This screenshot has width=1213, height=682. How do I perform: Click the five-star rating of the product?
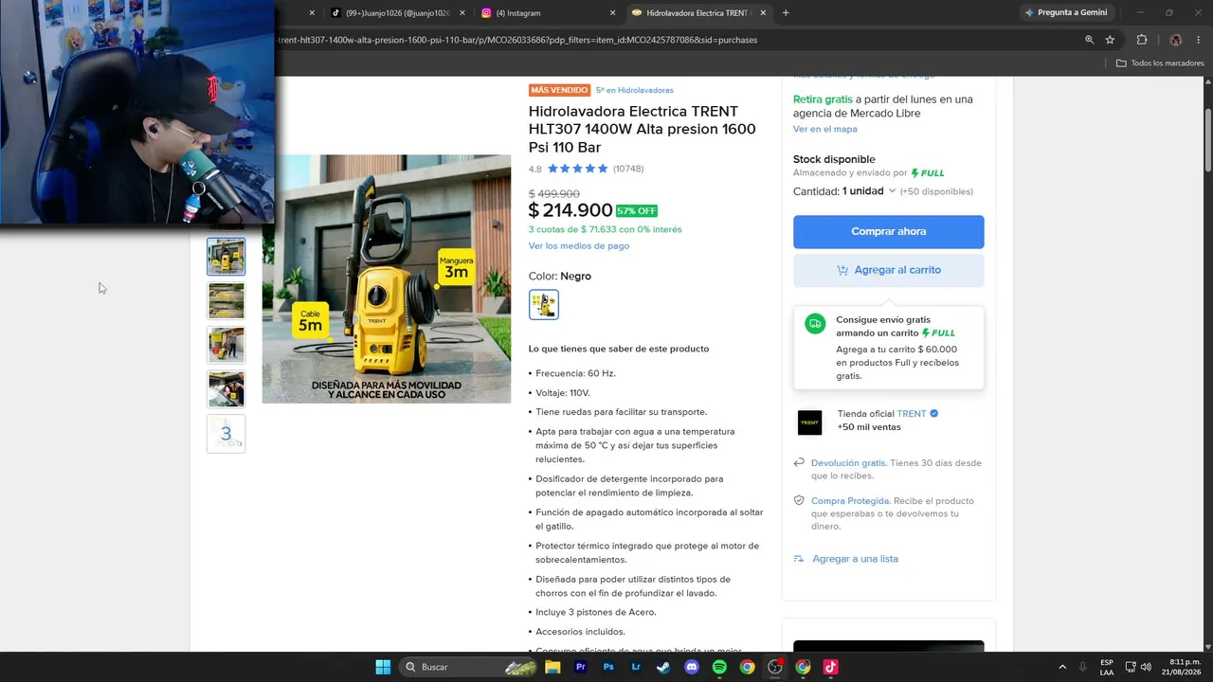point(577,169)
